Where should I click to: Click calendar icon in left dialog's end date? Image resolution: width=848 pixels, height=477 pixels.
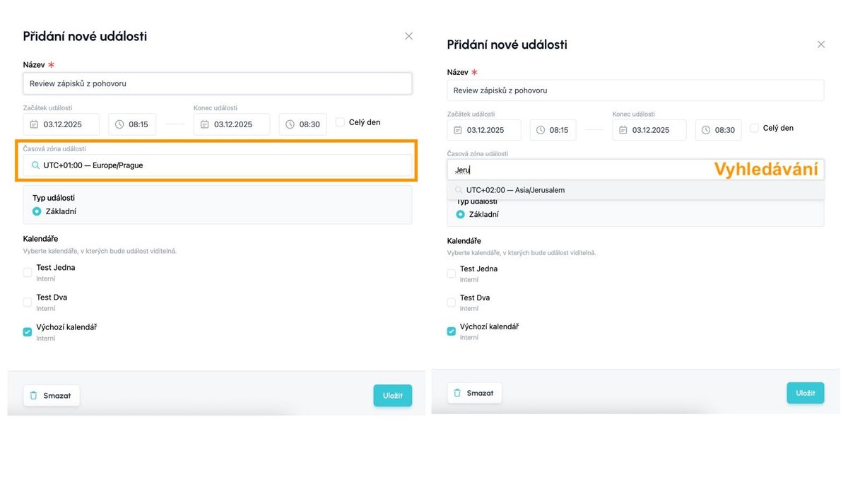tap(204, 124)
